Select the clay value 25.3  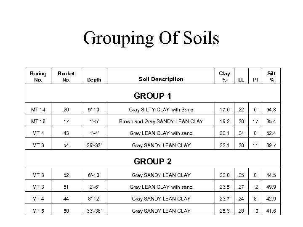224,211
